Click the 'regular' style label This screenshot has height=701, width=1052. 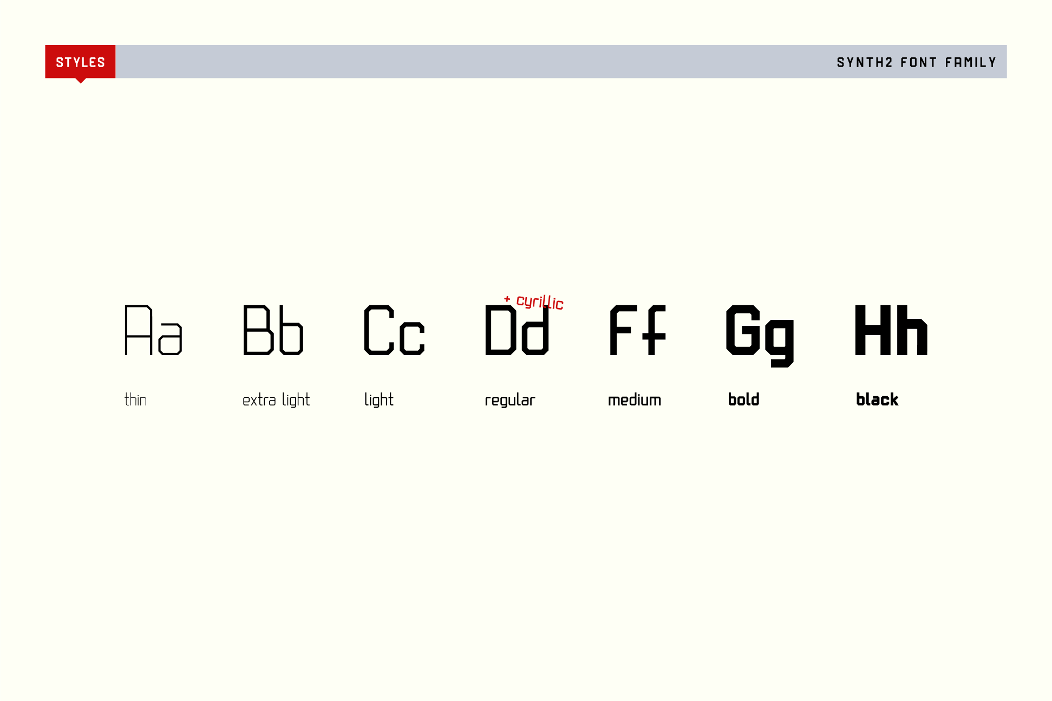coord(509,401)
